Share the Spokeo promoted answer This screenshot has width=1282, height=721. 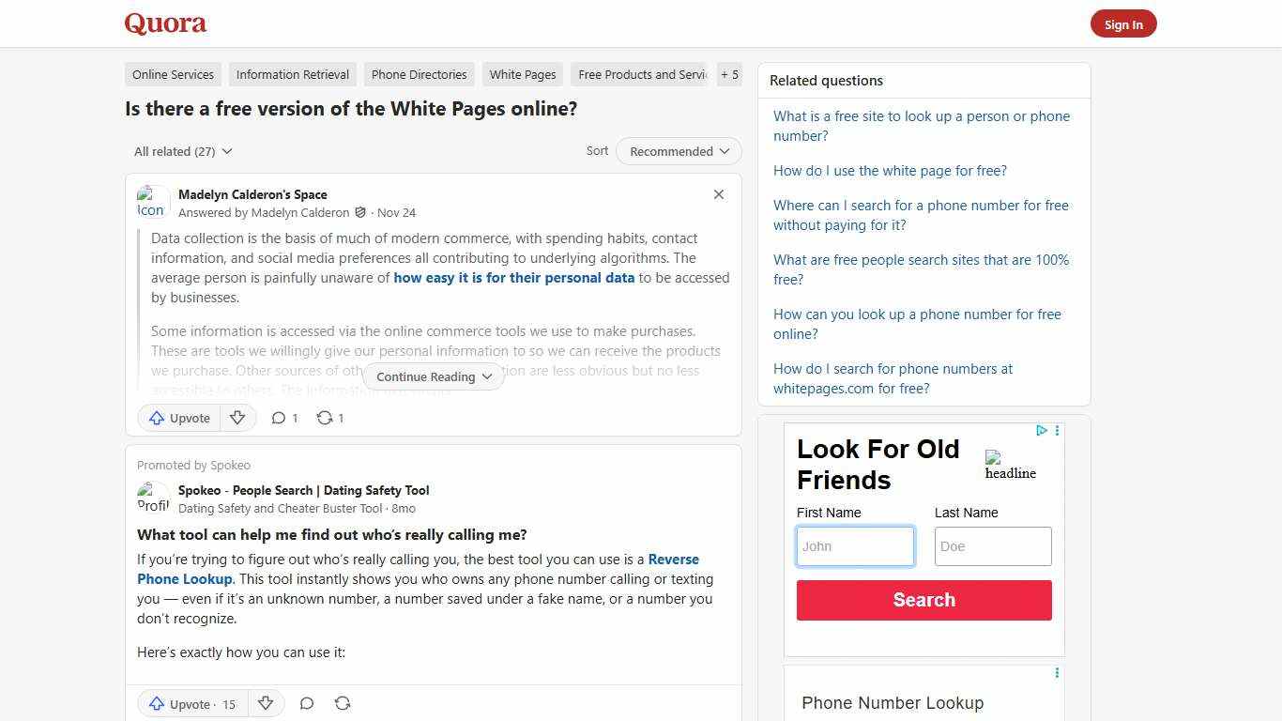tap(343, 703)
